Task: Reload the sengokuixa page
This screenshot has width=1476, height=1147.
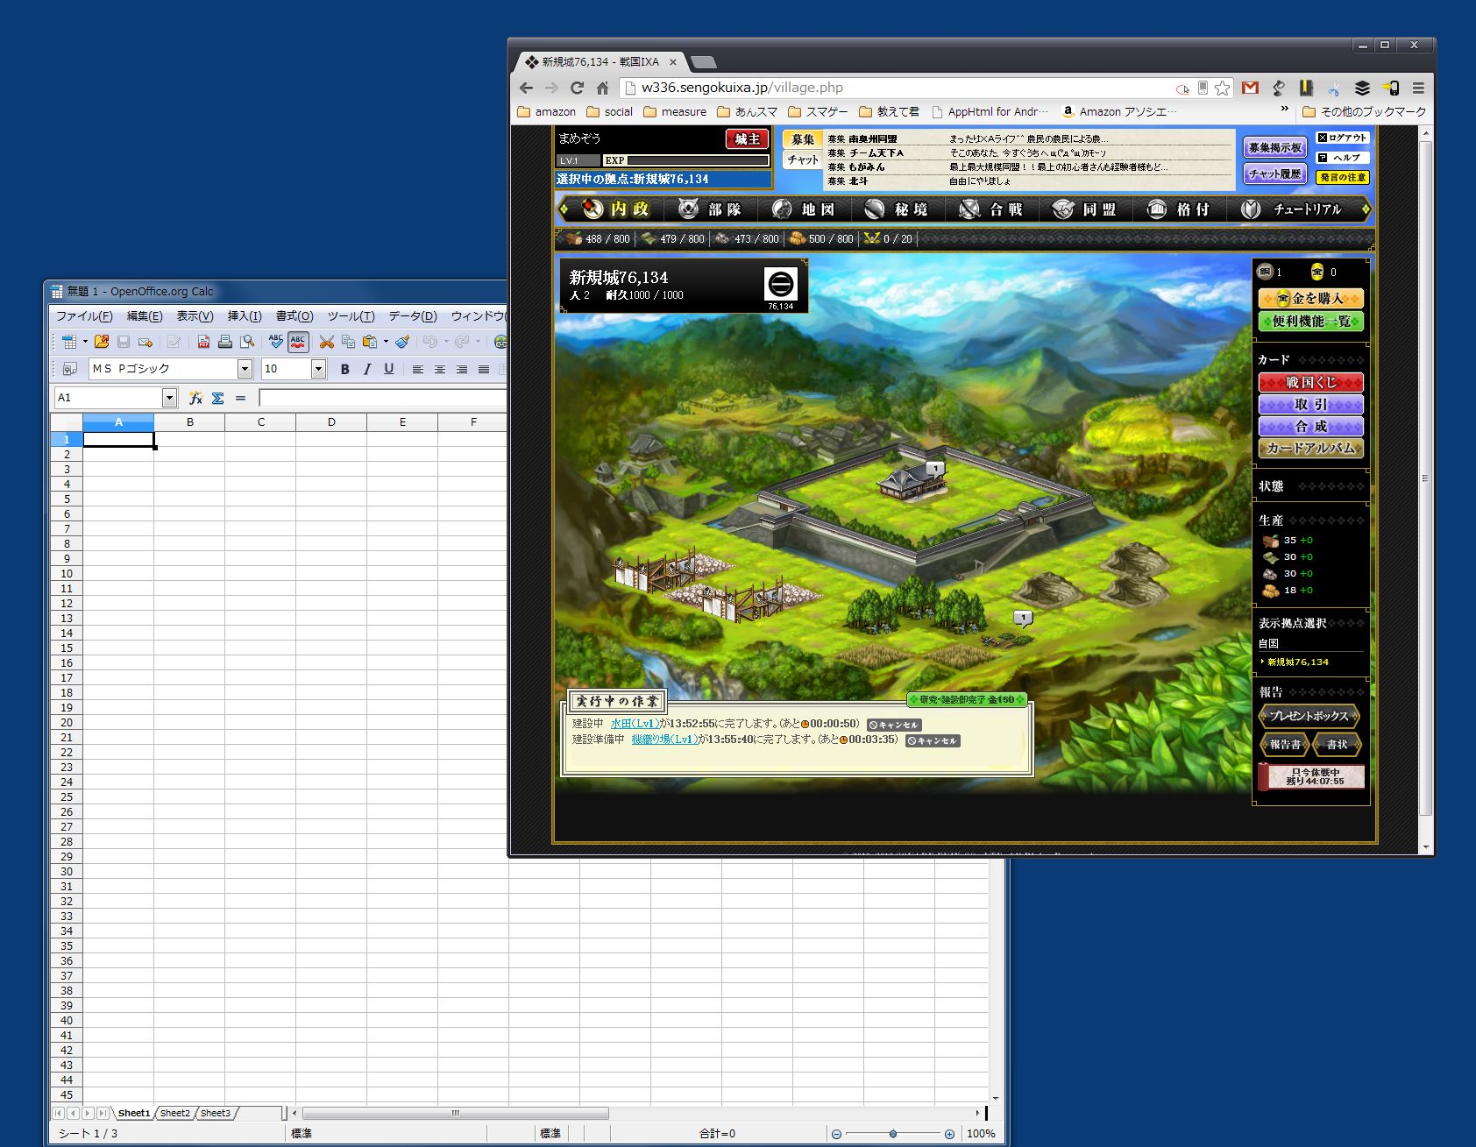Action: pos(577,88)
